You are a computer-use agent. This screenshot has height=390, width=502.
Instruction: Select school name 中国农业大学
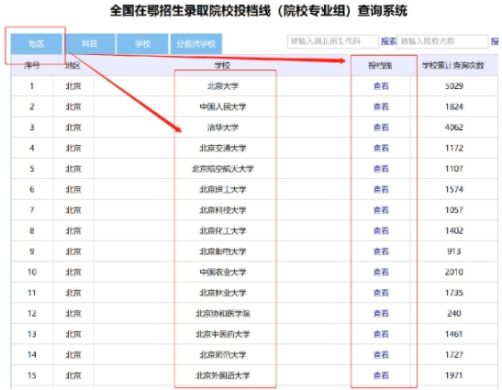223,272
